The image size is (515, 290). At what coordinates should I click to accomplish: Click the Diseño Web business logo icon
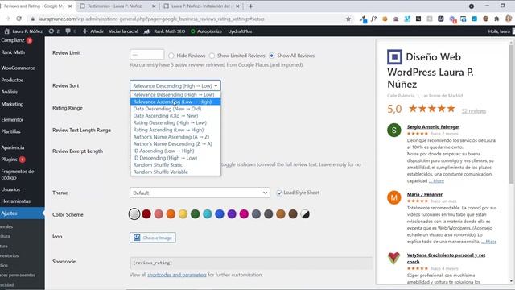[x=394, y=57]
